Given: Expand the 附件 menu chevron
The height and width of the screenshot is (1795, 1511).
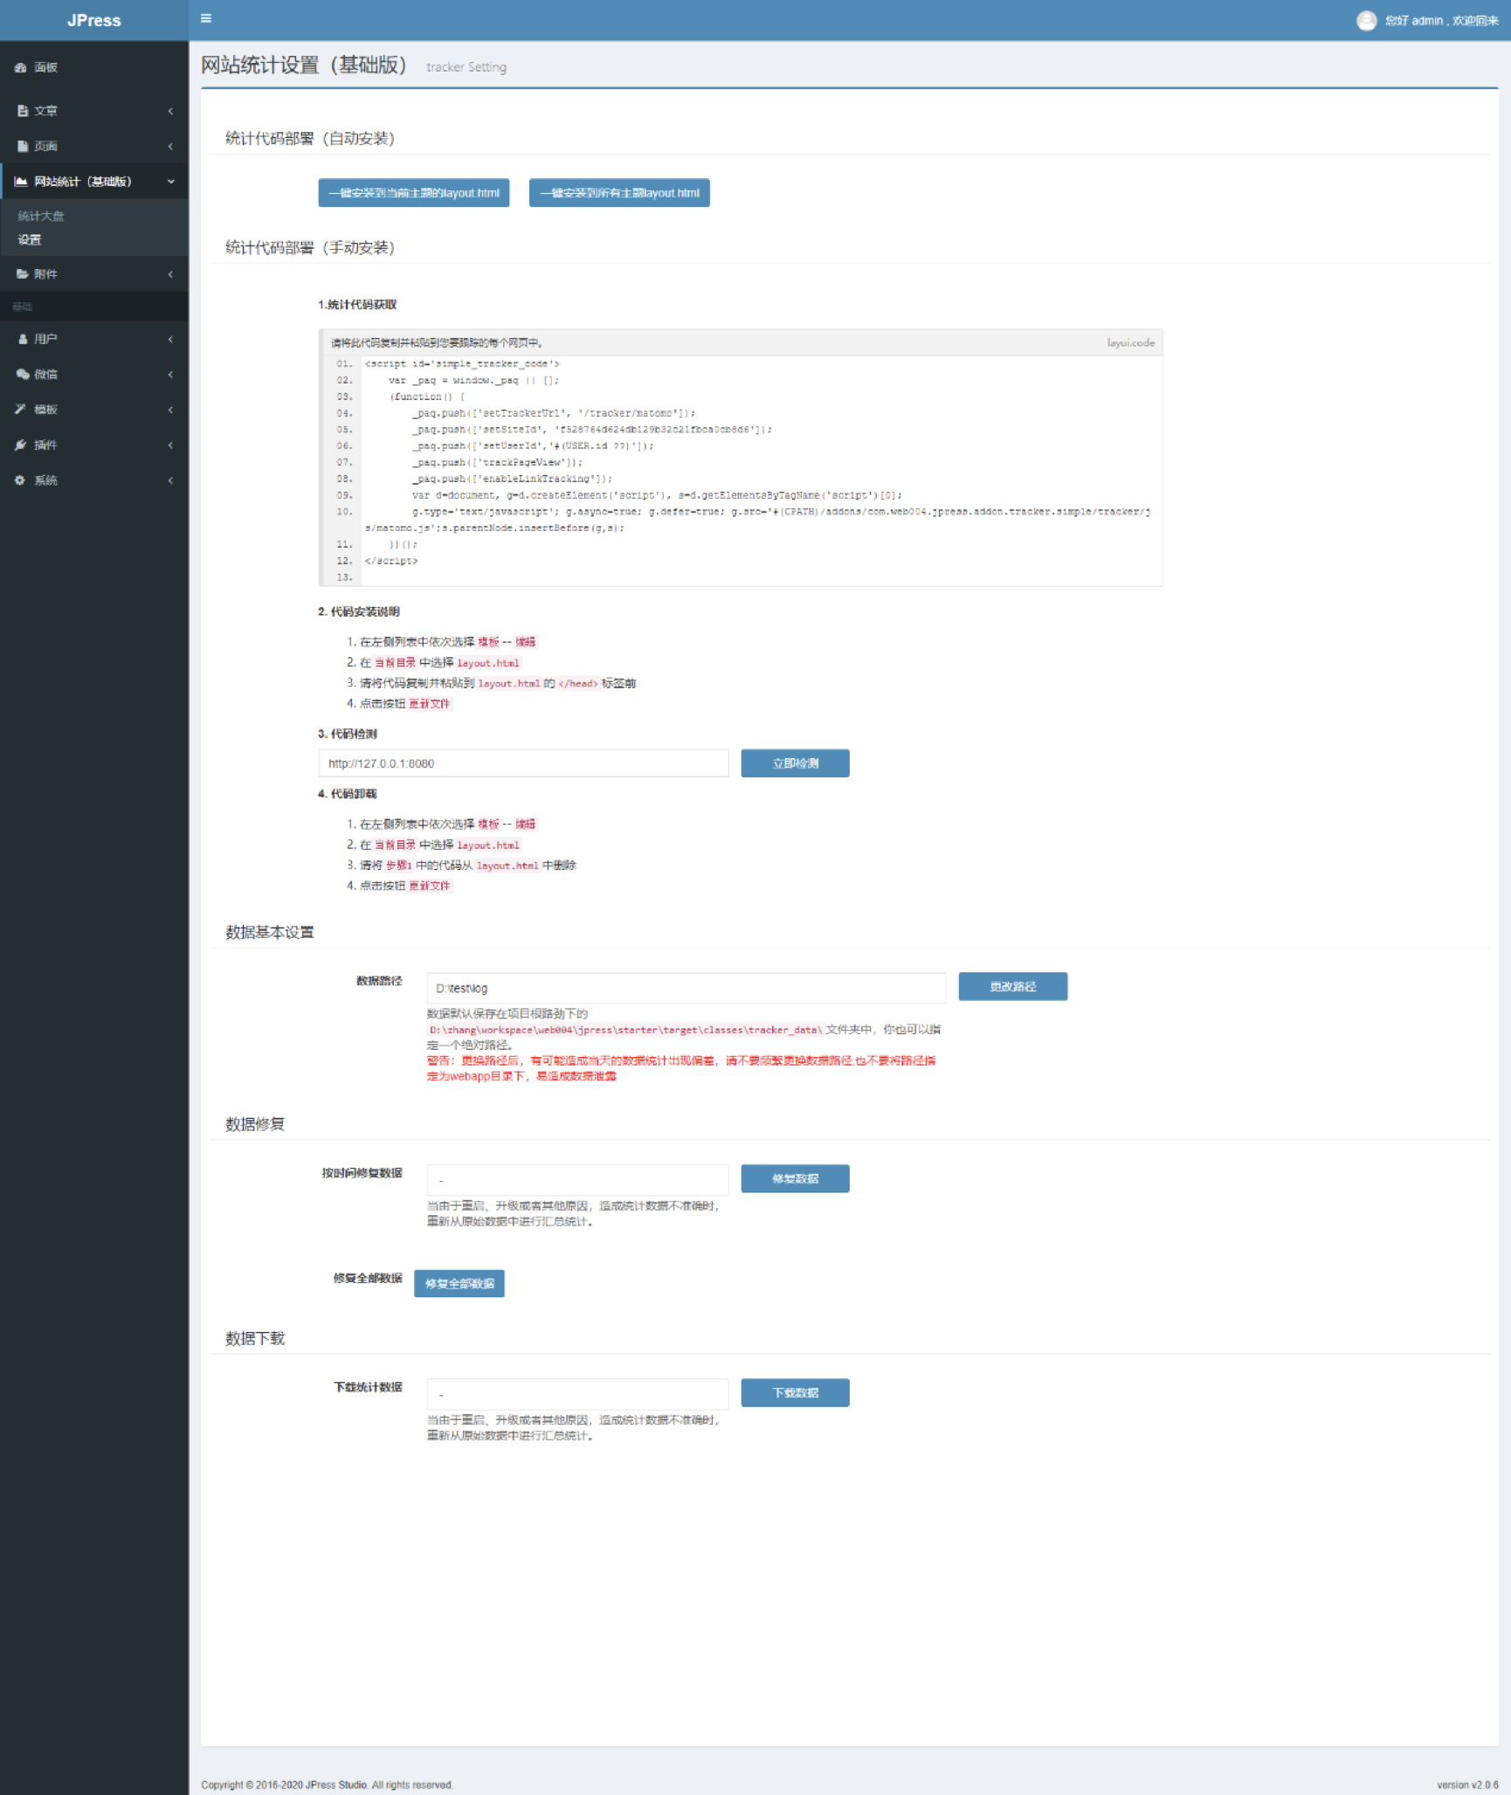Looking at the screenshot, I should coord(170,273).
